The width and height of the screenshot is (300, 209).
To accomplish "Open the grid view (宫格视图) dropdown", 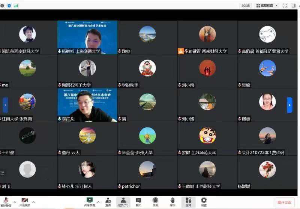I will (267, 6).
